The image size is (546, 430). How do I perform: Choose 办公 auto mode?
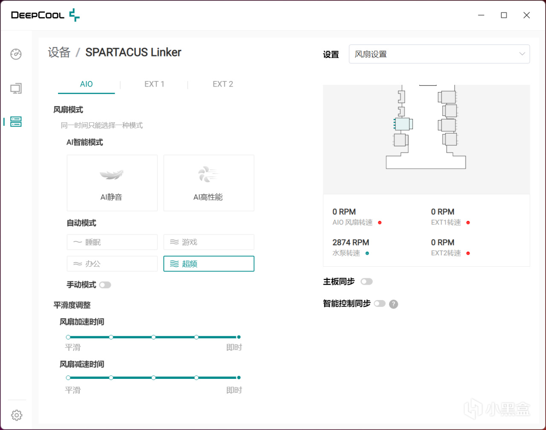(x=112, y=264)
